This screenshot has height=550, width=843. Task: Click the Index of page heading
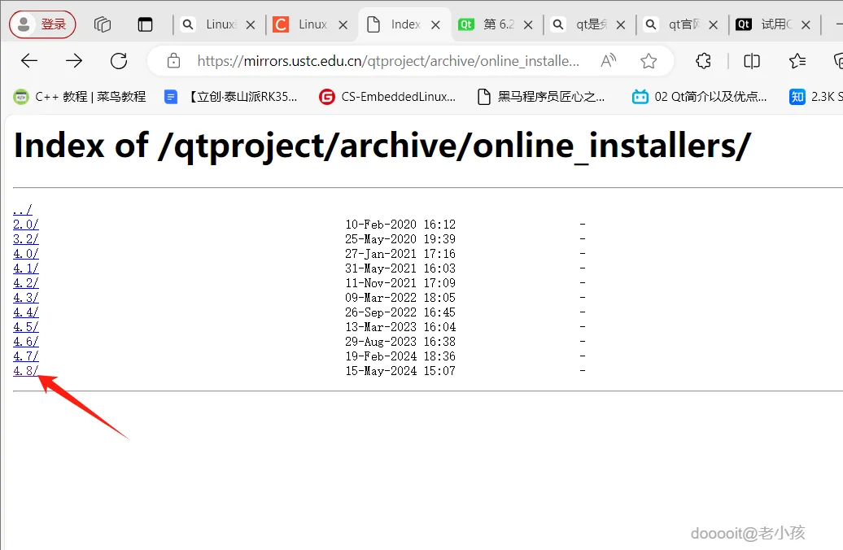382,146
